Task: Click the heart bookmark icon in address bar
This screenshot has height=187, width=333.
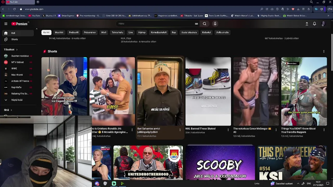Action: (x=293, y=9)
